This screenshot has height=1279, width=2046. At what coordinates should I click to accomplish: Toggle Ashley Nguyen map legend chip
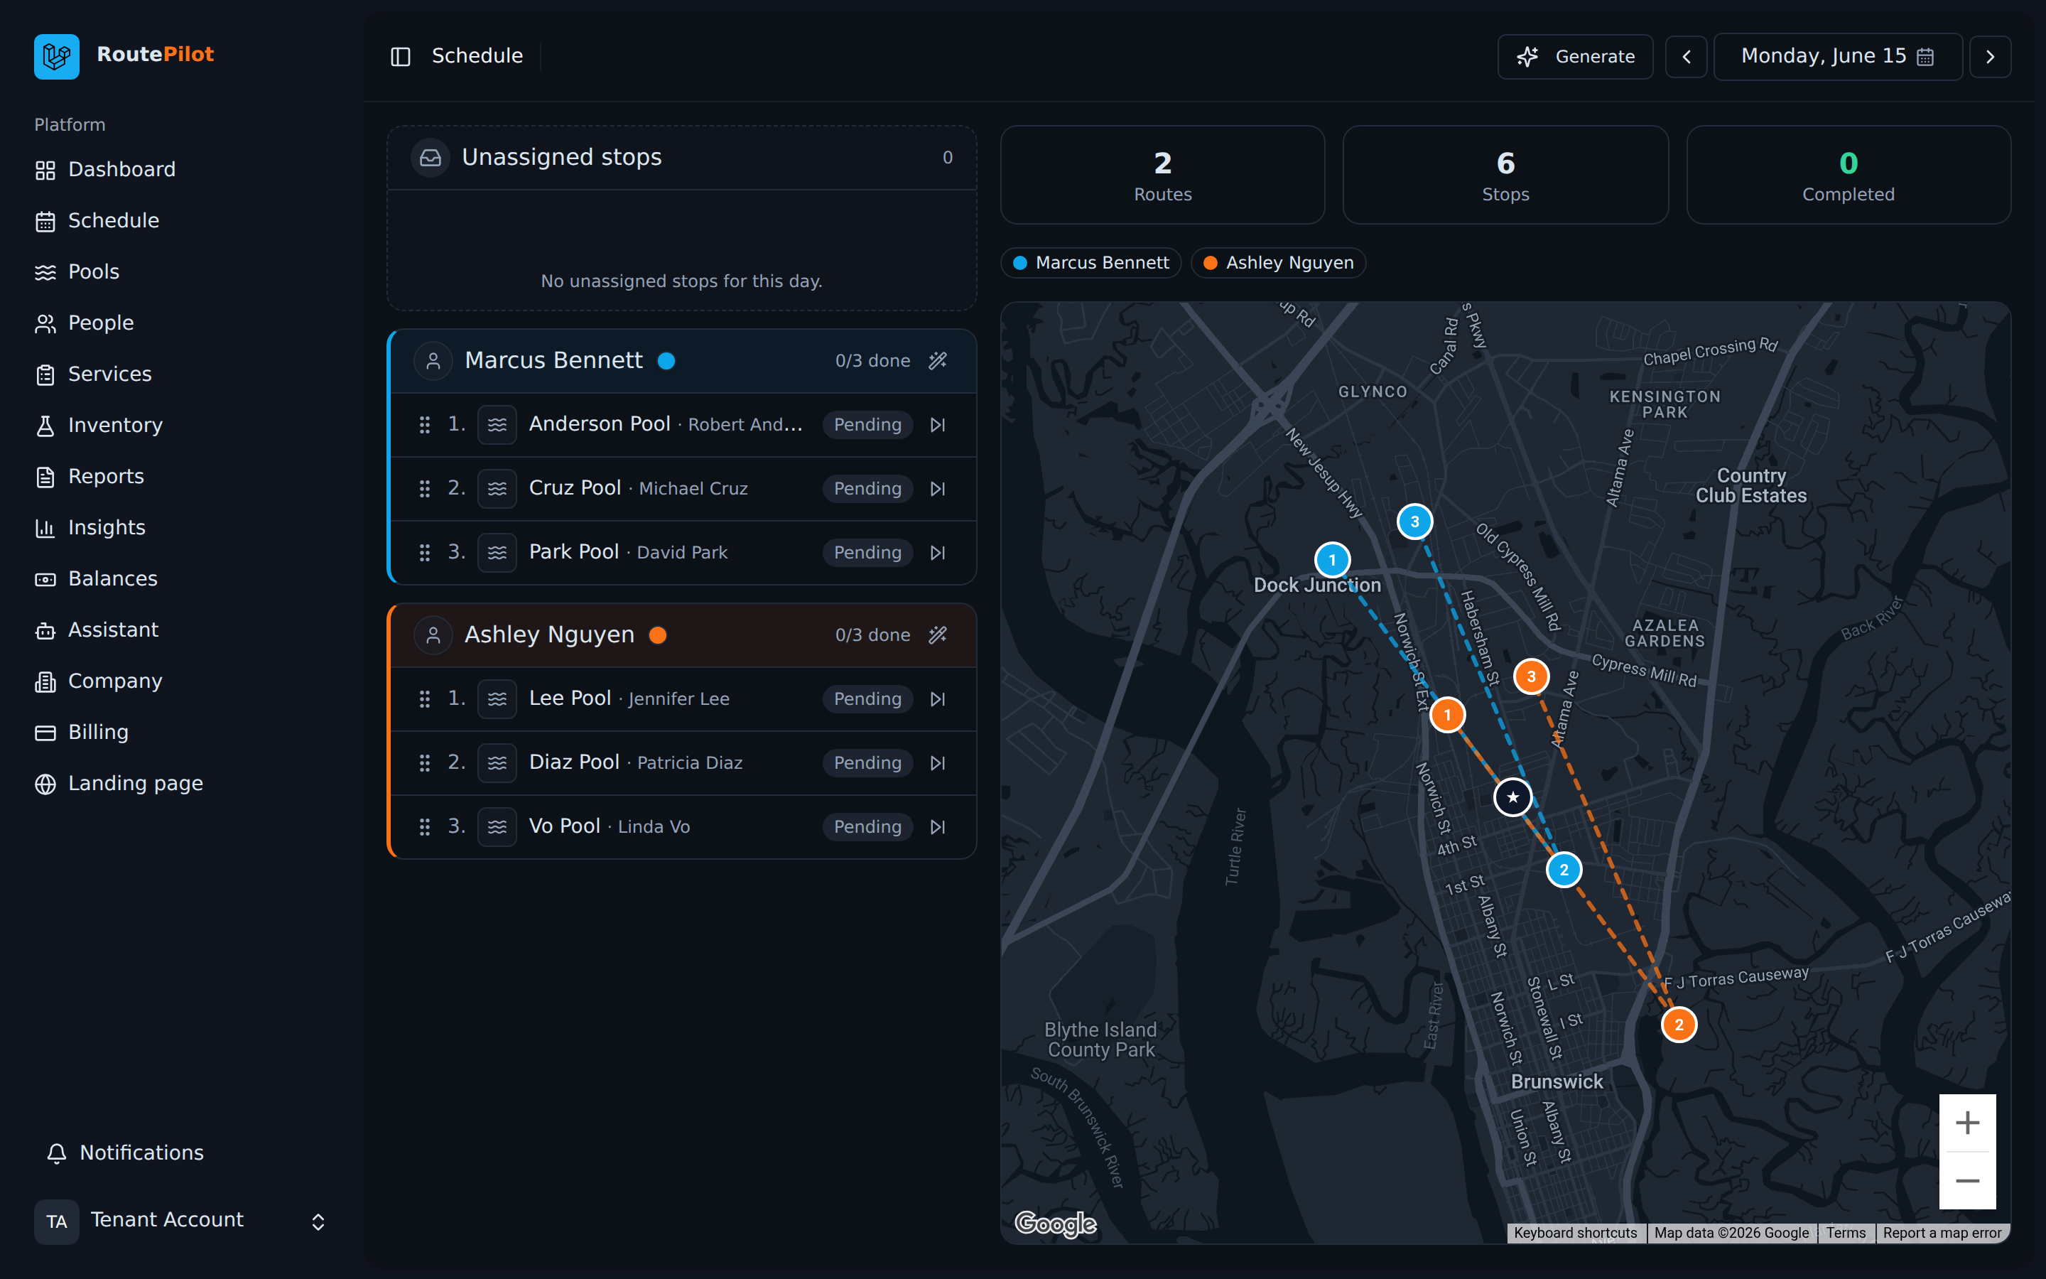(x=1278, y=263)
